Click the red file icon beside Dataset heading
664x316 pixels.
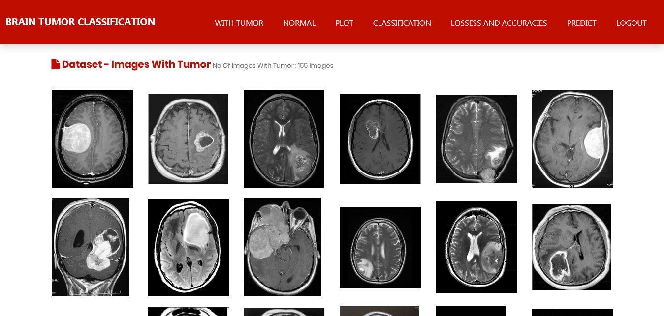click(56, 64)
